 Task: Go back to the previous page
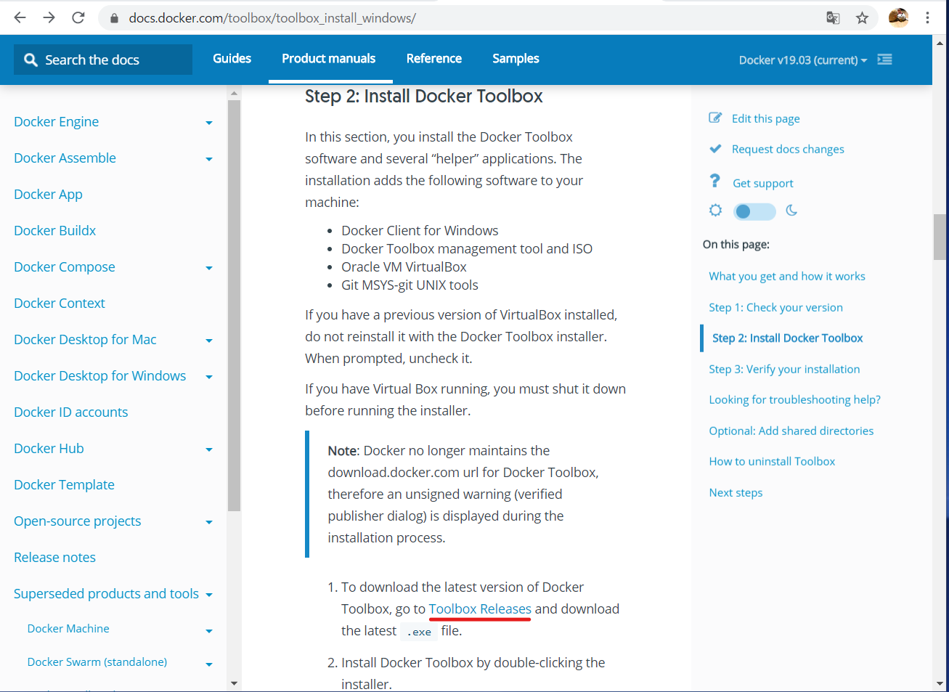pos(20,17)
